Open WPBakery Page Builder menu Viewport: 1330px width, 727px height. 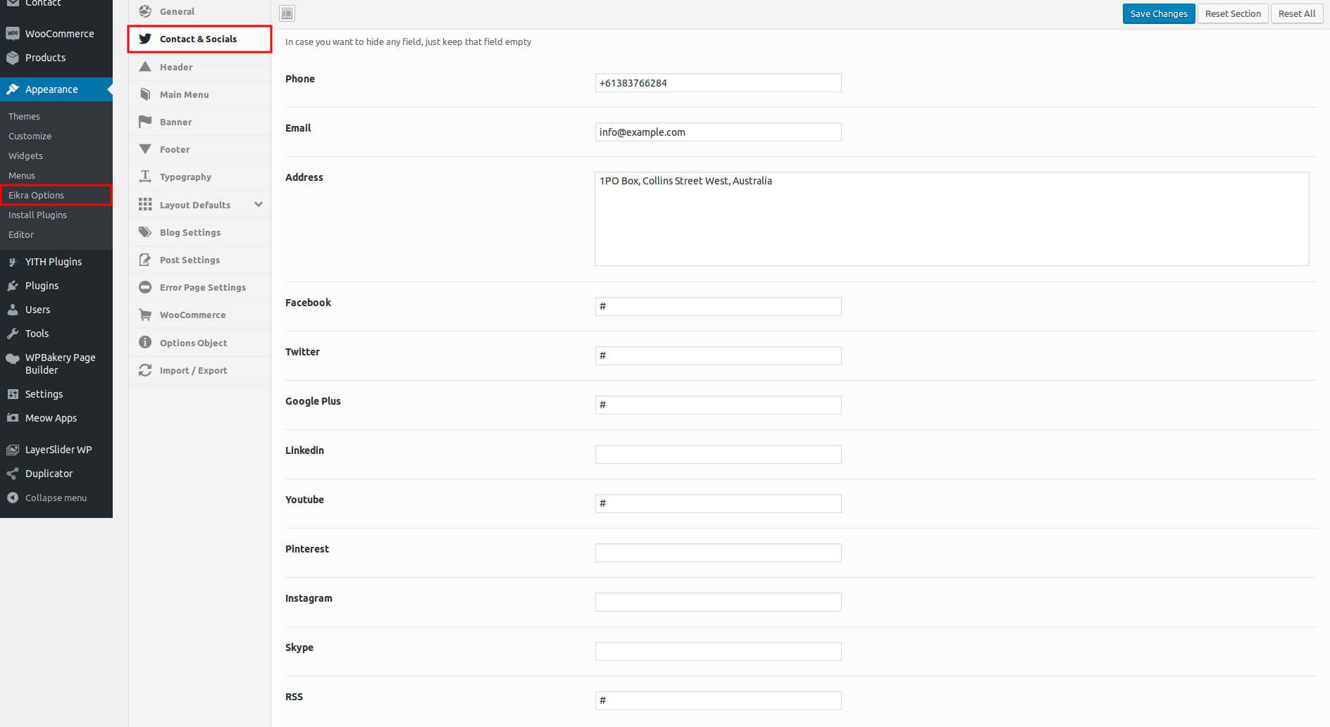(x=56, y=364)
